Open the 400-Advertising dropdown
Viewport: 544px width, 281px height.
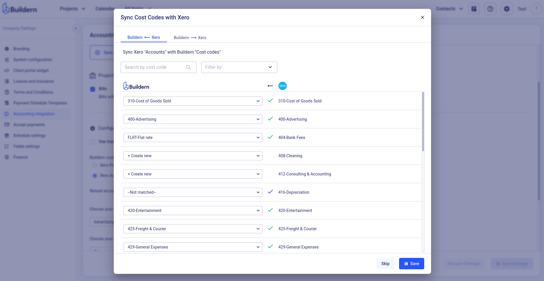193,119
